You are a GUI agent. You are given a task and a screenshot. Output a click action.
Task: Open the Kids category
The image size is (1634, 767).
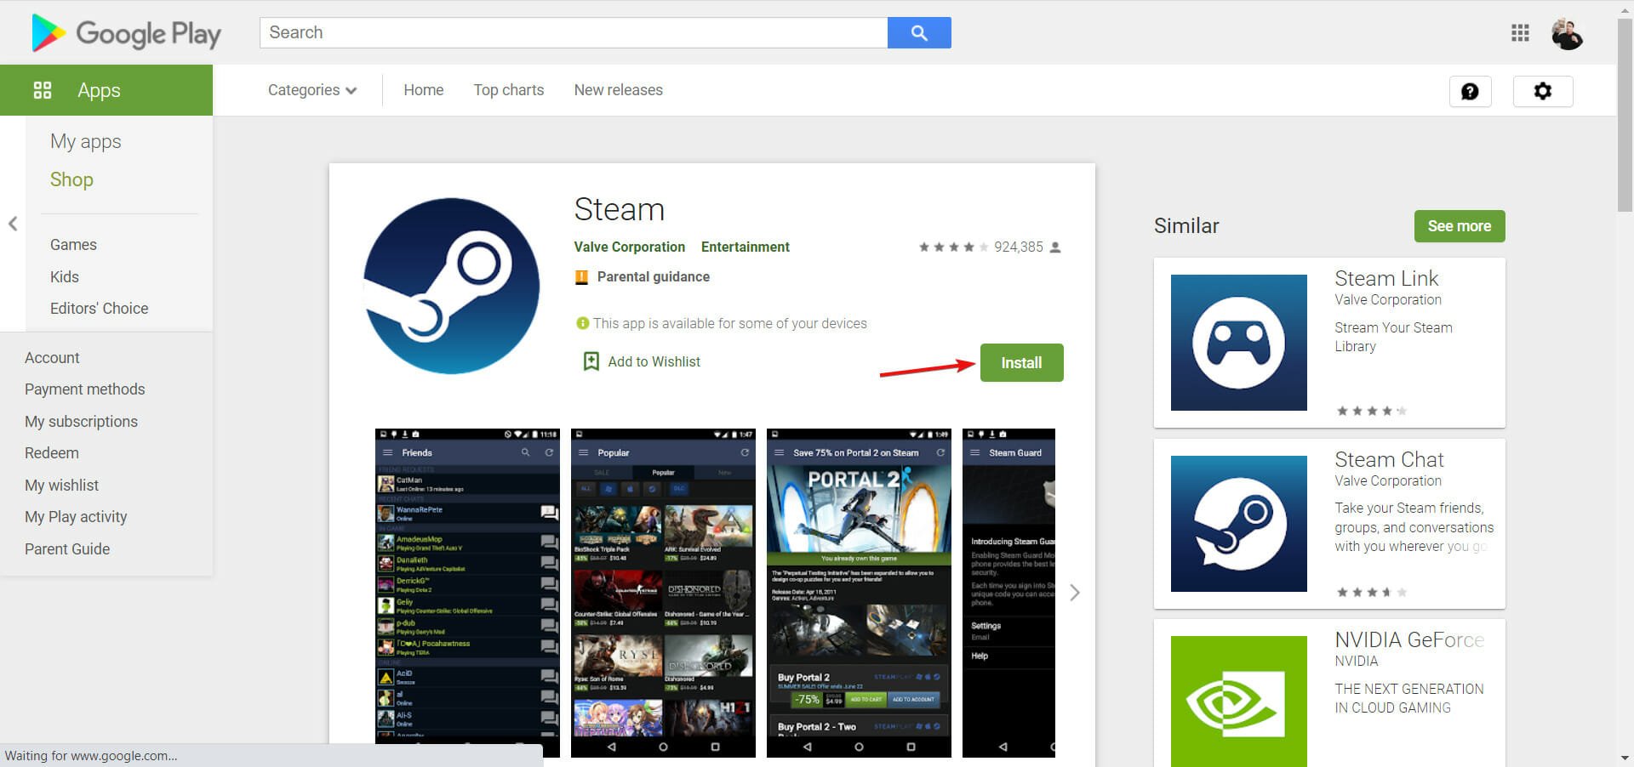(x=65, y=277)
